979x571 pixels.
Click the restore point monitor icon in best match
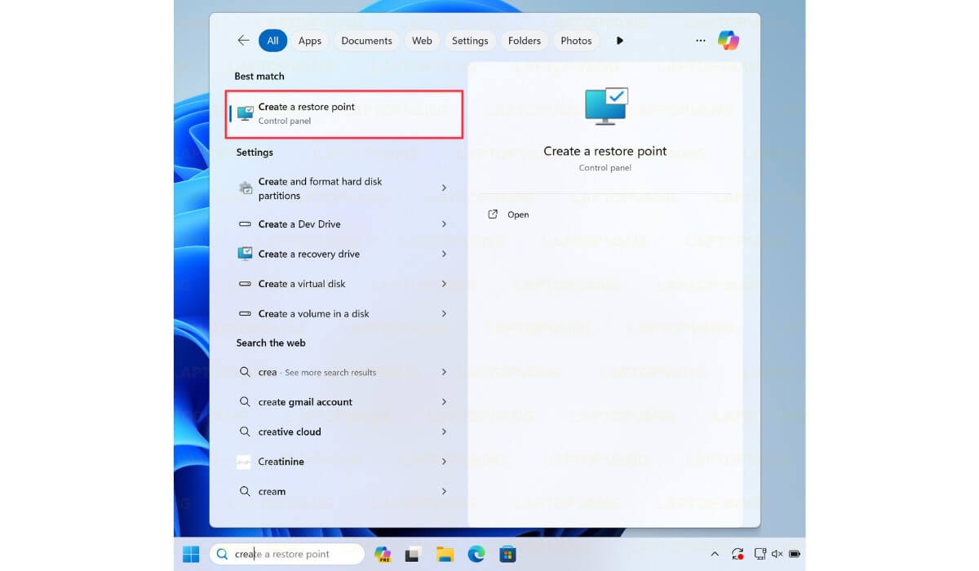tap(245, 113)
